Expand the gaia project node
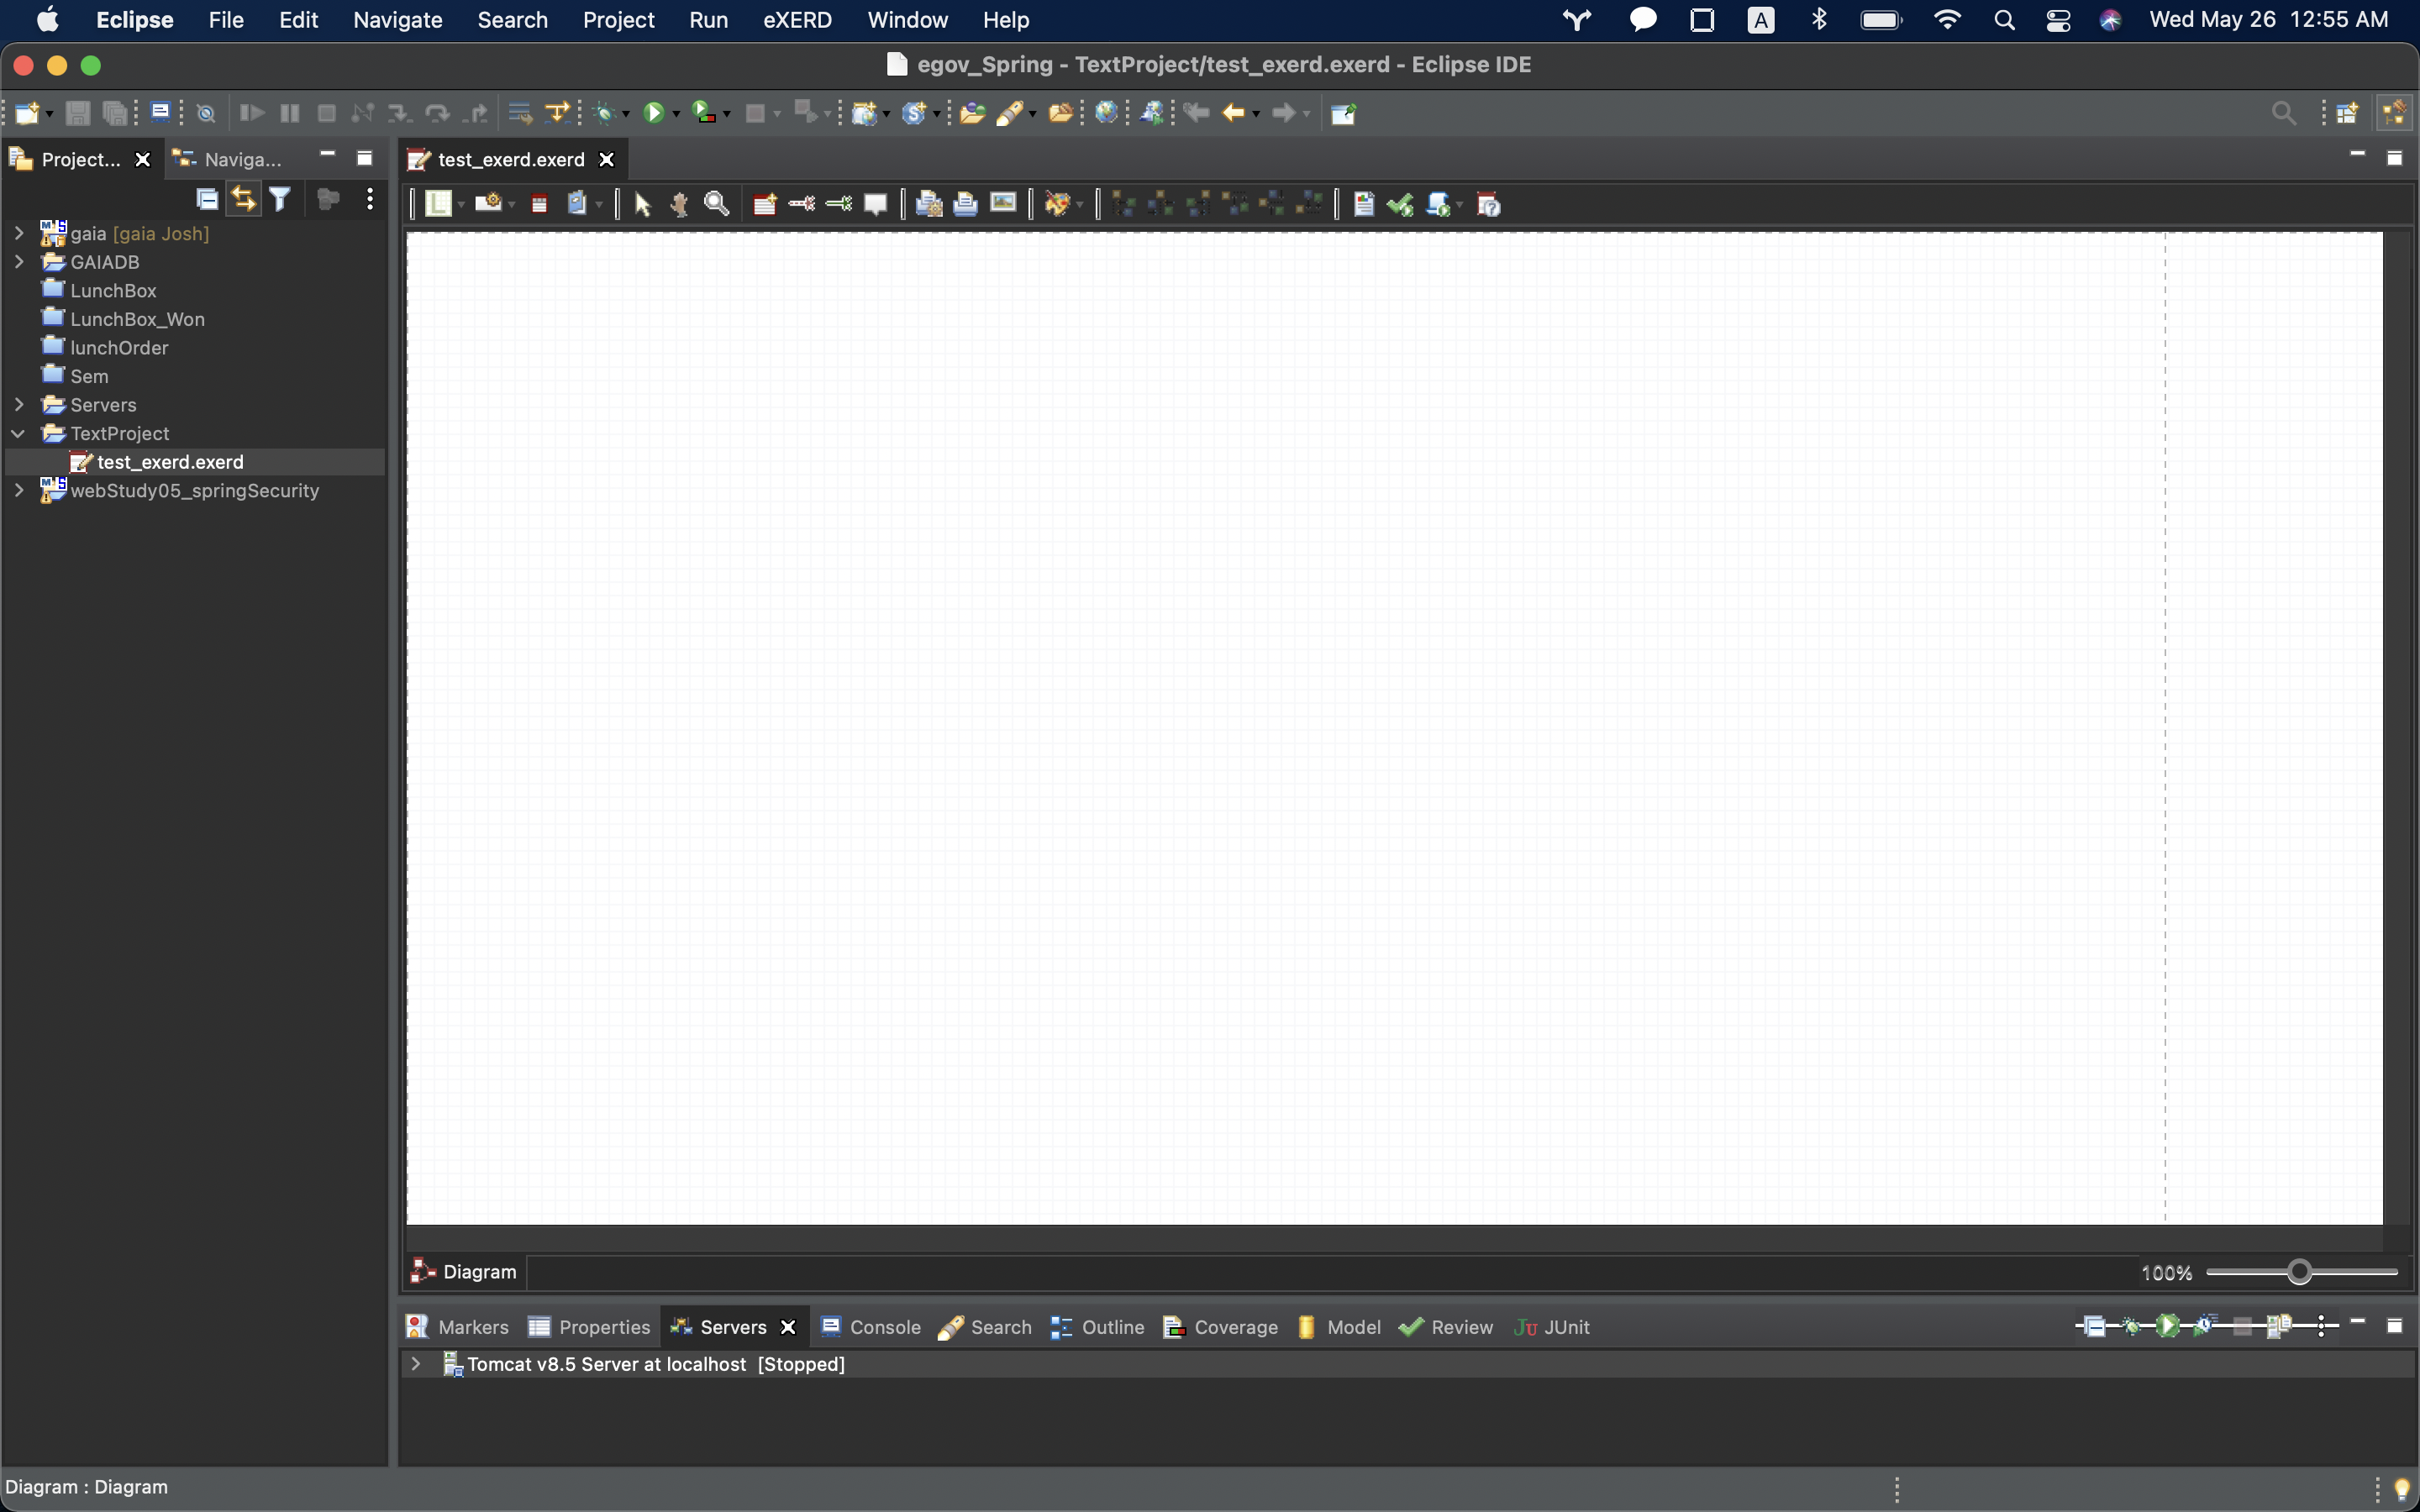Screen dimensions: 2420x1512 tap(19, 233)
